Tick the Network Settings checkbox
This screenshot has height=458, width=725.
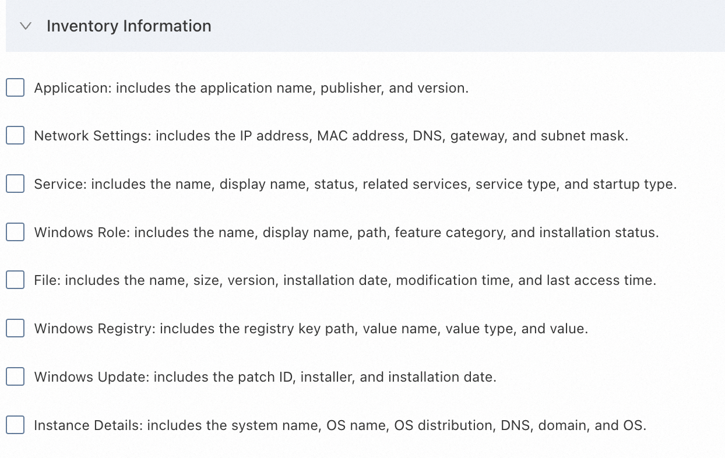click(15, 136)
